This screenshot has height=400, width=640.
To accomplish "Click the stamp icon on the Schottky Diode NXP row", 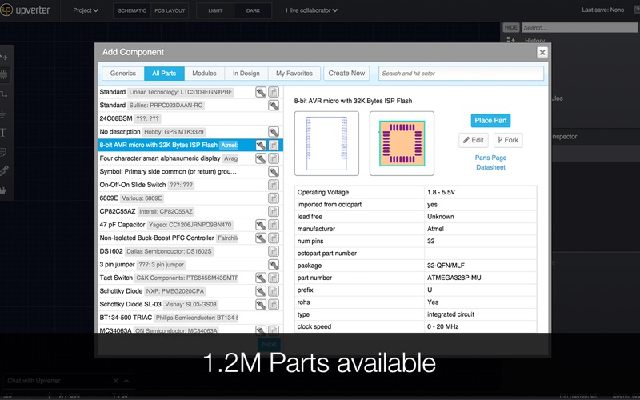I will [x=261, y=291].
